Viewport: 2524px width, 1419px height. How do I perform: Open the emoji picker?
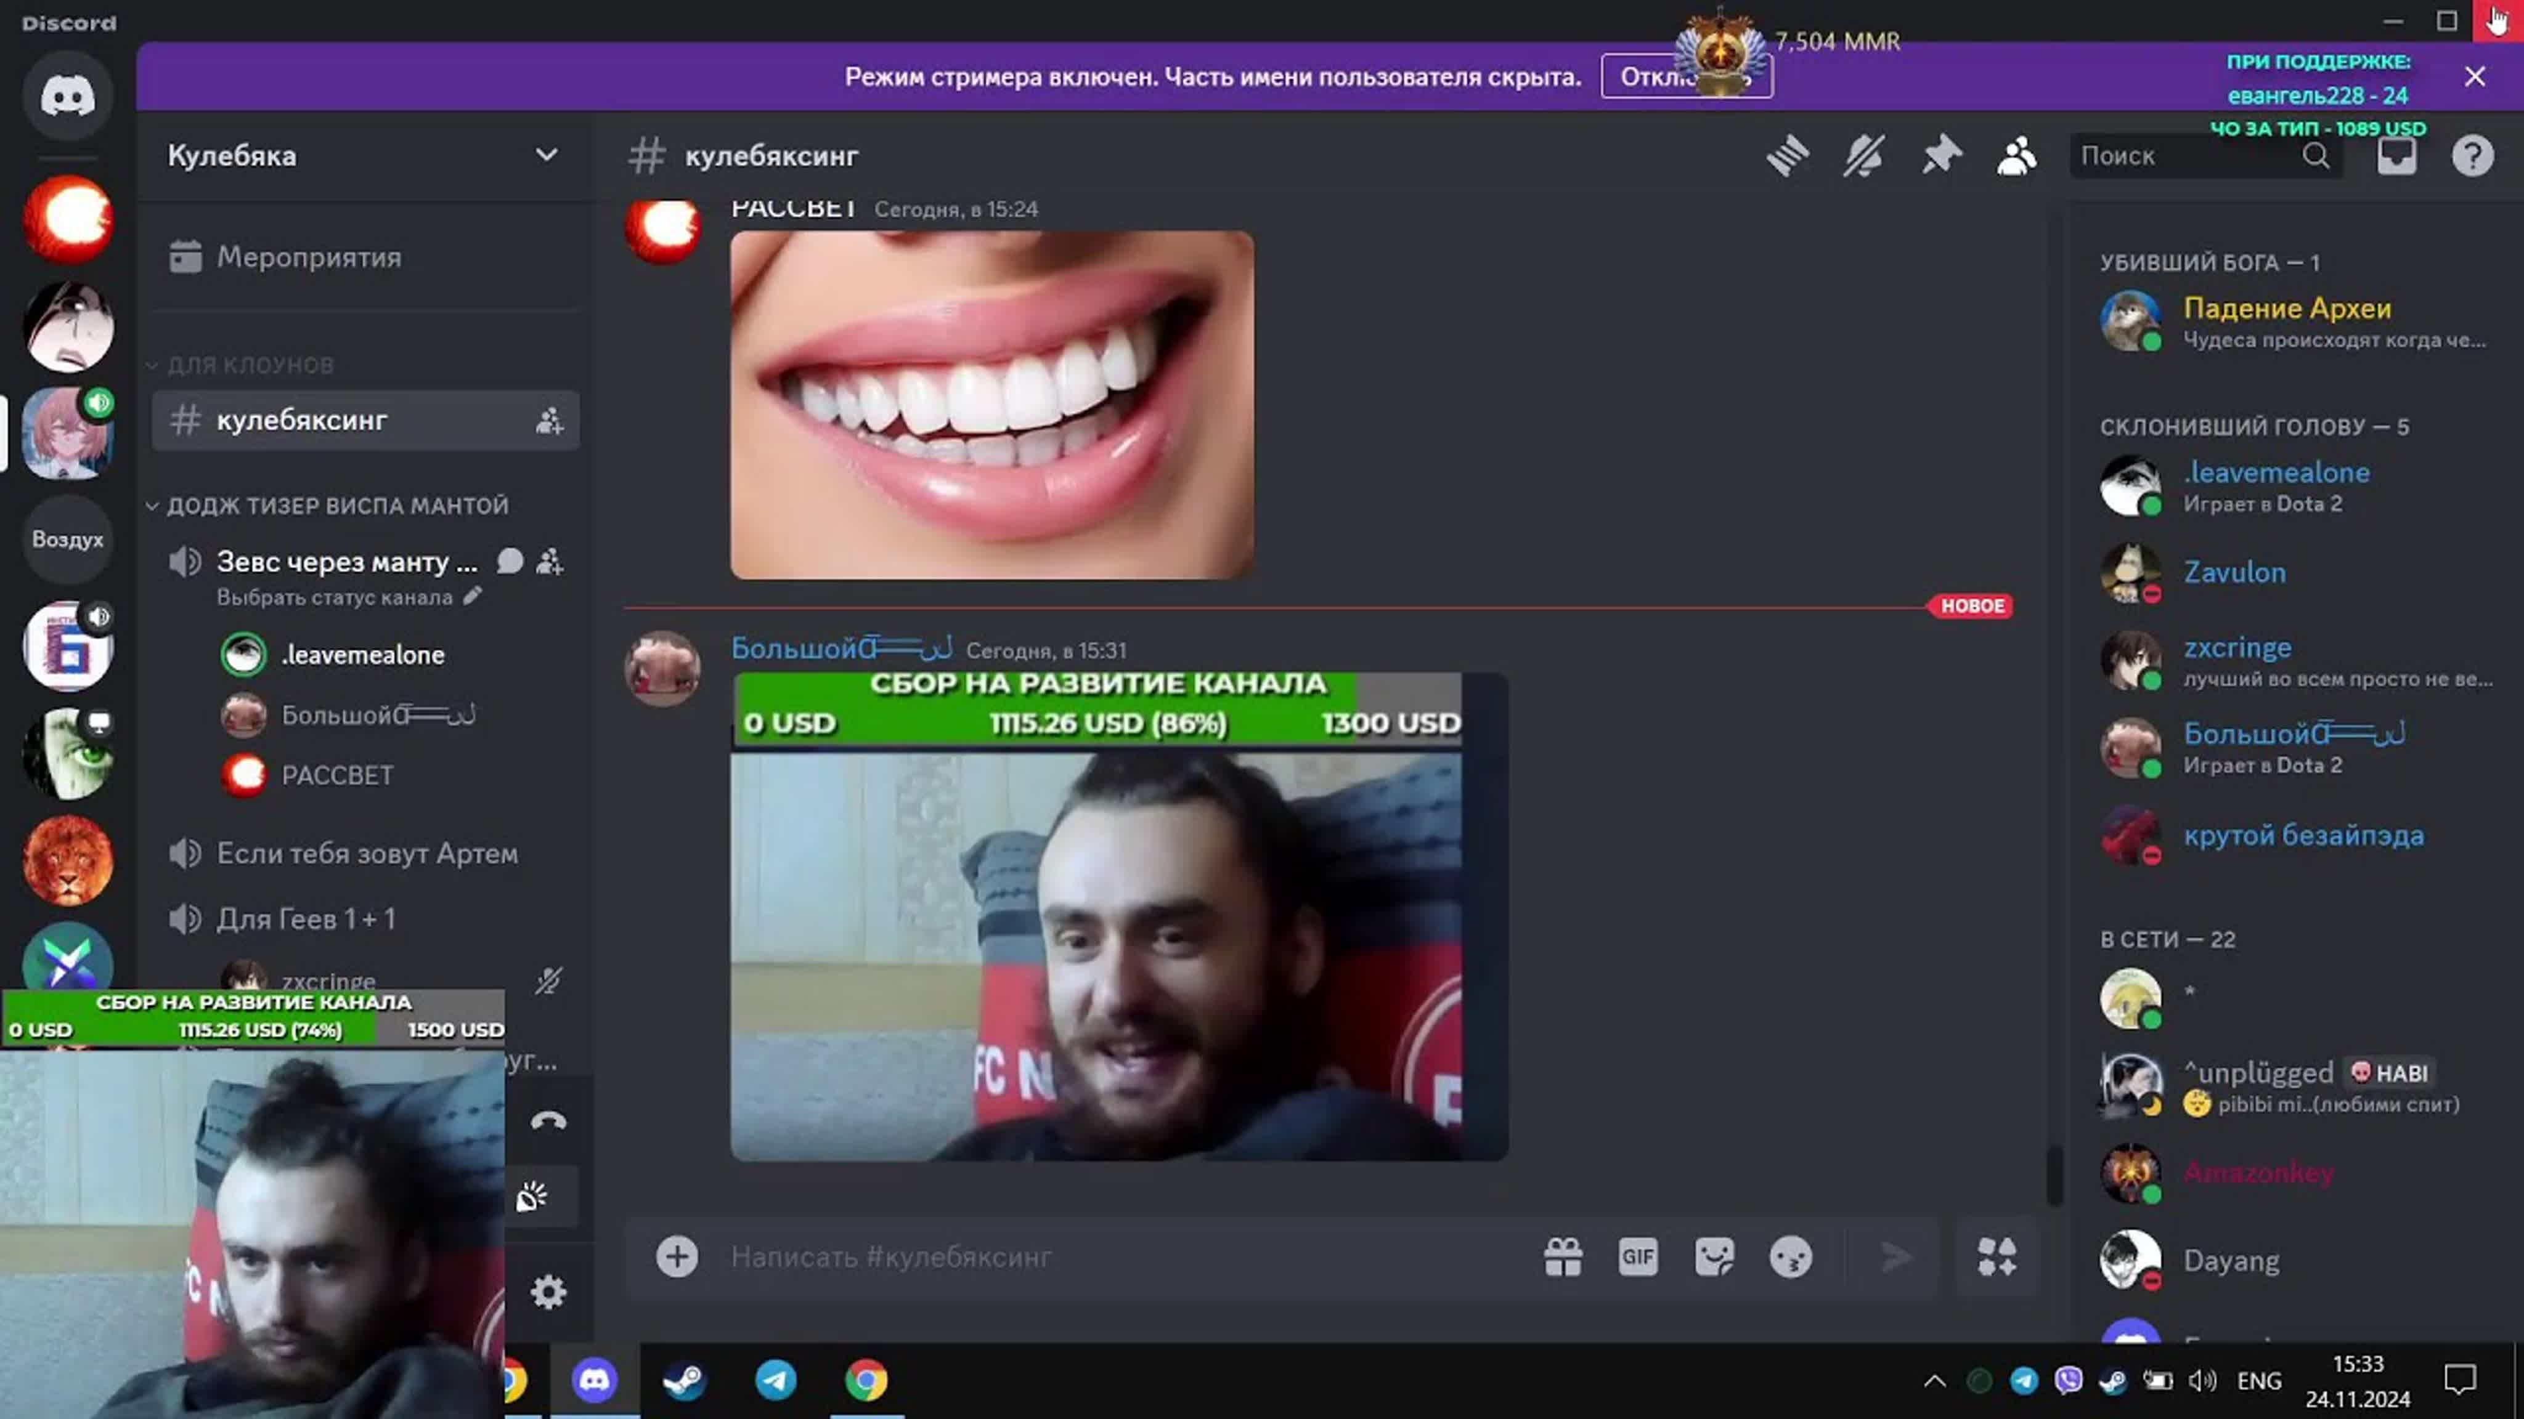pyautogui.click(x=1791, y=1256)
